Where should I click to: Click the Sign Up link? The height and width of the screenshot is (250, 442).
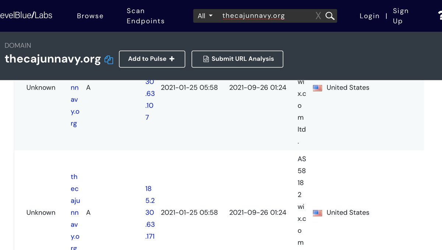(x=400, y=16)
